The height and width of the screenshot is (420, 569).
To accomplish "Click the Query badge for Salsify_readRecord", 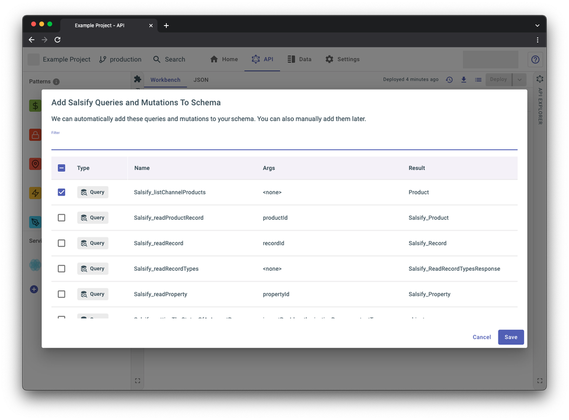I will [93, 243].
